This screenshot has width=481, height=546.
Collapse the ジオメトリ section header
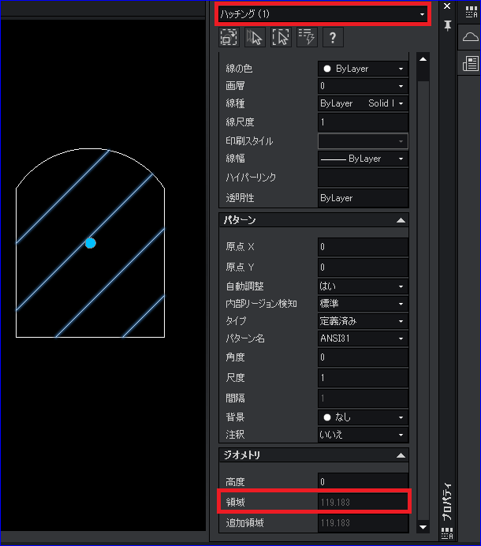314,454
